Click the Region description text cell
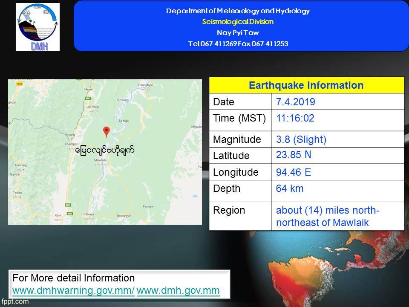The image size is (409, 307). pyautogui.click(x=328, y=216)
